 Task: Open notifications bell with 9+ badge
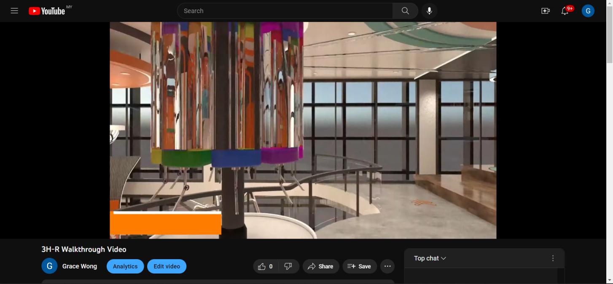(x=565, y=11)
